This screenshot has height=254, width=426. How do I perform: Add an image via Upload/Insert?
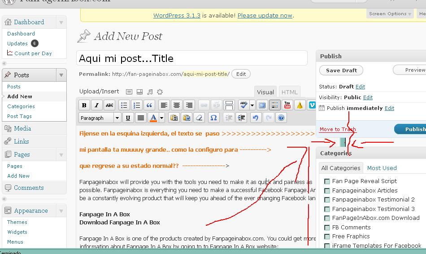pos(129,92)
